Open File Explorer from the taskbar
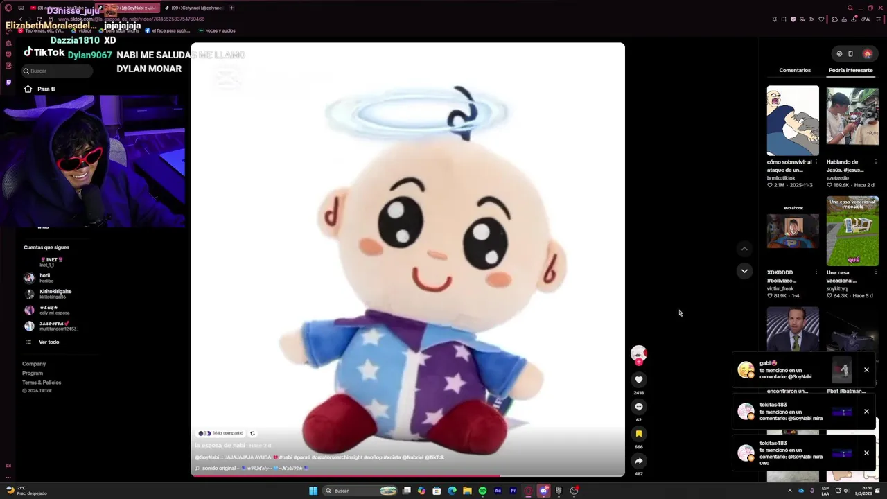 (x=467, y=491)
